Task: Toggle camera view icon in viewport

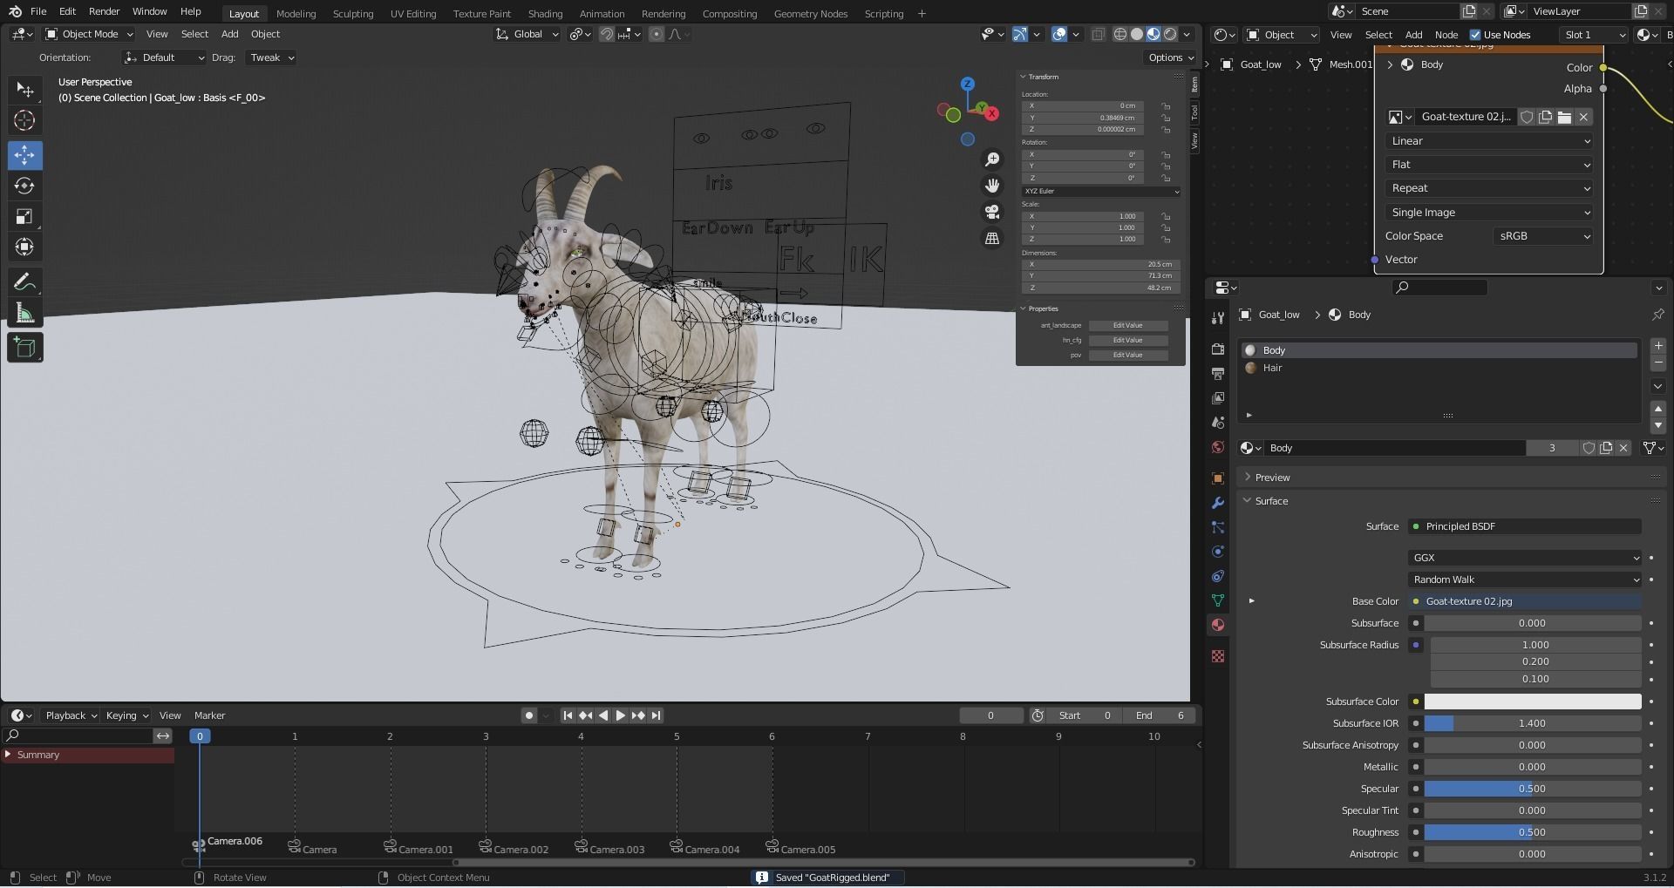Action: point(992,212)
